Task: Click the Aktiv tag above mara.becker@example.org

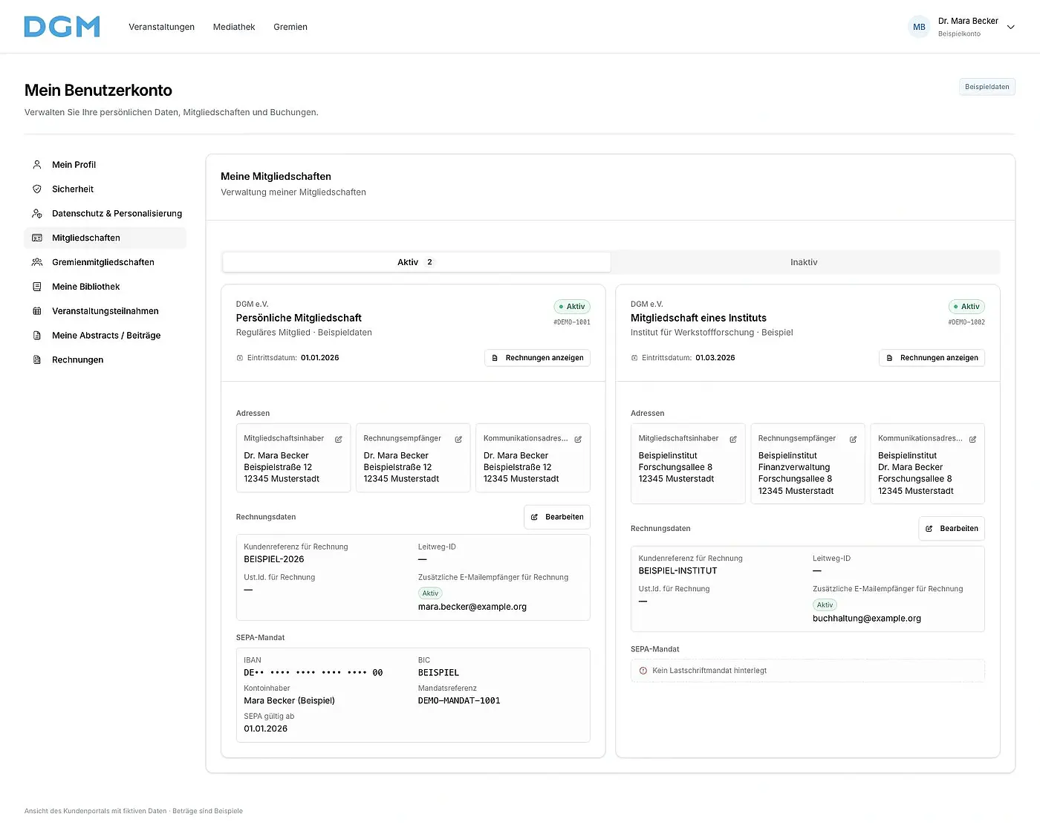Action: pyautogui.click(x=430, y=593)
